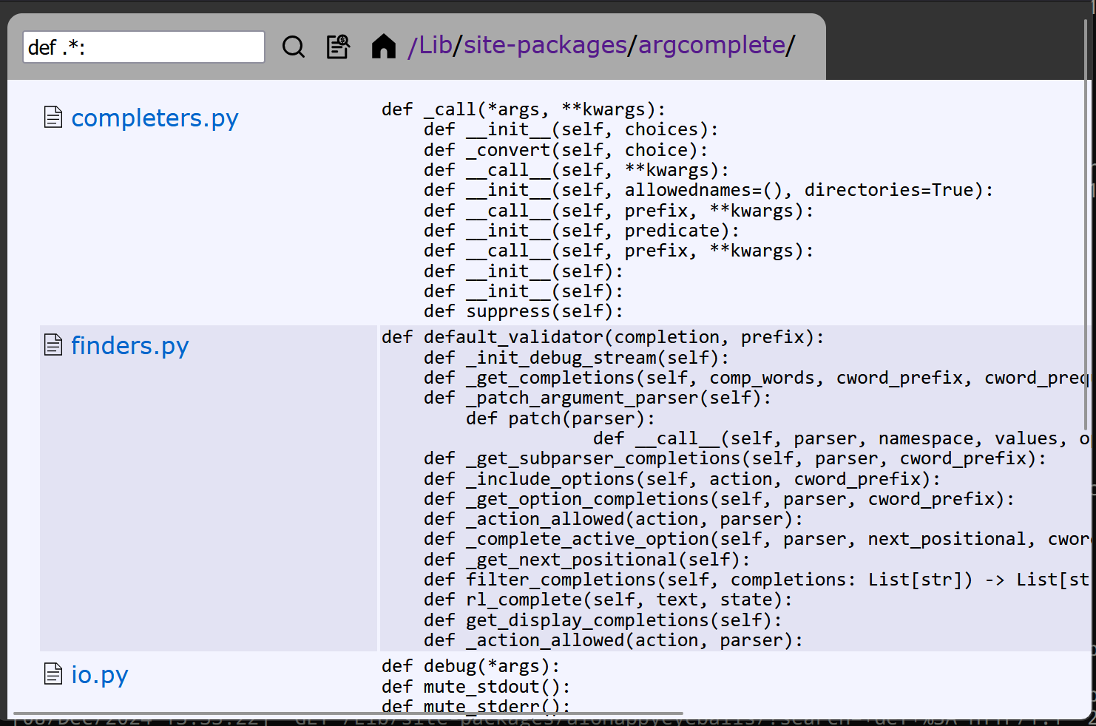
Task: Open the search-in-files options icon
Action: coord(339,47)
